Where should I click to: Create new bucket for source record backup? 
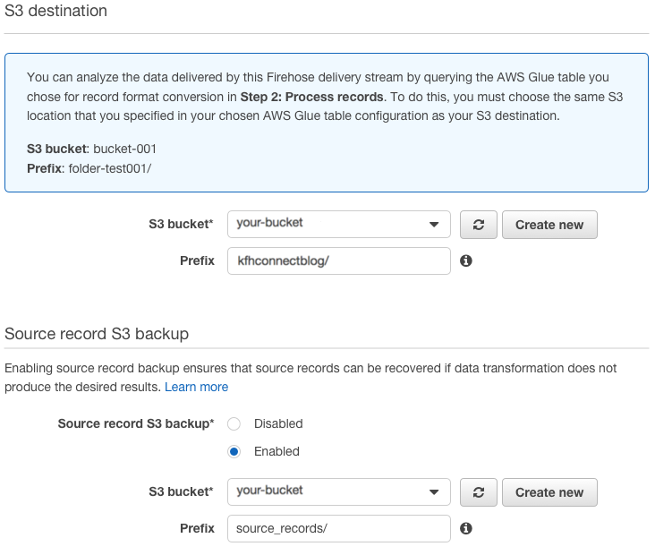click(x=549, y=492)
